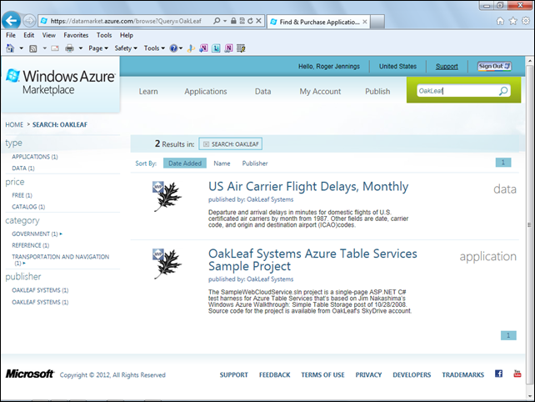The width and height of the screenshot is (535, 402).
Task: Sort results by Publisher
Action: (255, 163)
